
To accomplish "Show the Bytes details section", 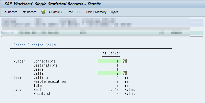I will (x=114, y=12).
